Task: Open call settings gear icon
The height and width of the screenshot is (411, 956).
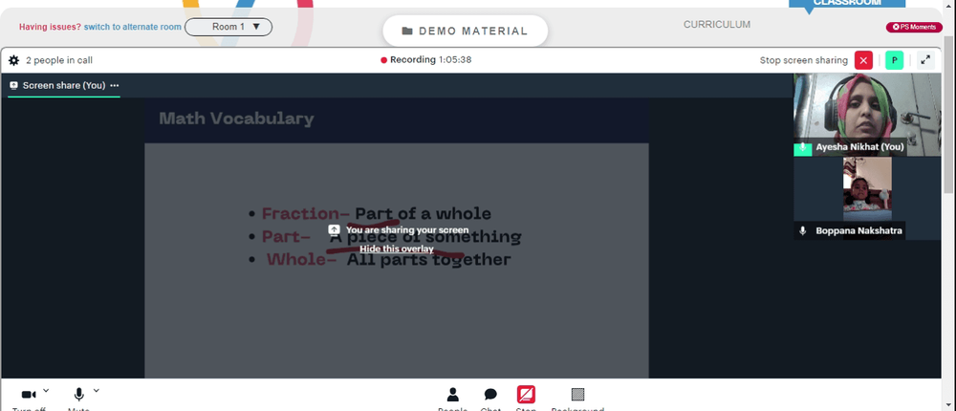Action: [x=13, y=60]
